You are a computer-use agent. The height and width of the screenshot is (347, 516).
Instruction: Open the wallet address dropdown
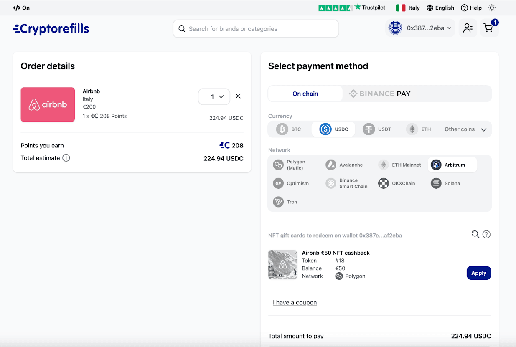420,28
